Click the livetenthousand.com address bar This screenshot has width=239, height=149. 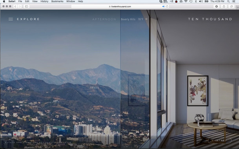[120, 7]
